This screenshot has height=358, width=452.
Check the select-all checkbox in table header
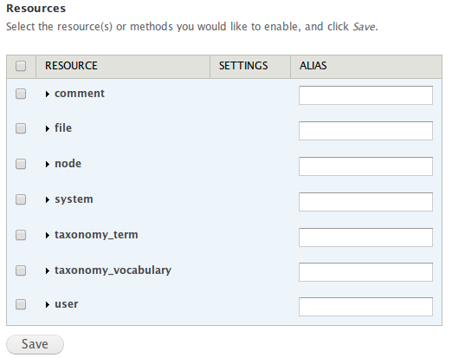pos(21,66)
